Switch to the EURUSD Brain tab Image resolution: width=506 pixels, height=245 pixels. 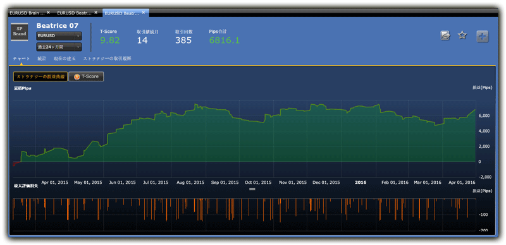pos(27,13)
